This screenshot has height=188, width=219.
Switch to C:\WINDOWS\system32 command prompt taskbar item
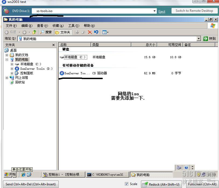(107, 175)
